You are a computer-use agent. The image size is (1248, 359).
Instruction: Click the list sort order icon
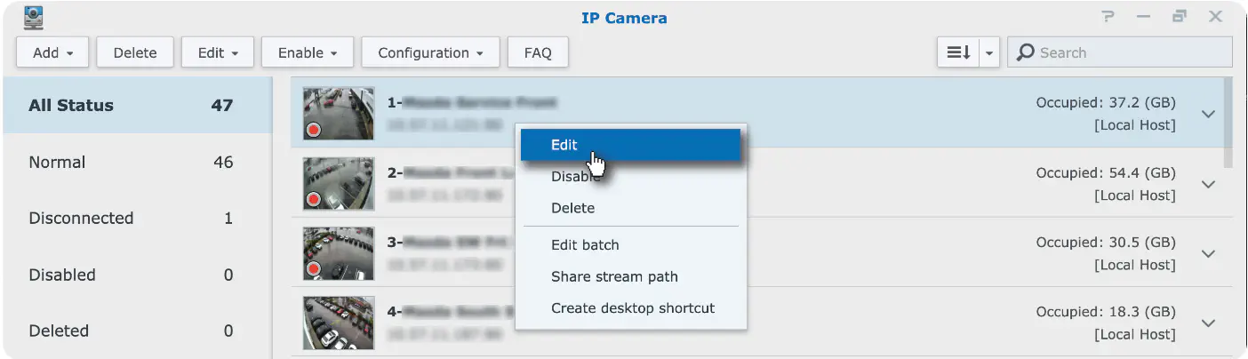(x=958, y=52)
